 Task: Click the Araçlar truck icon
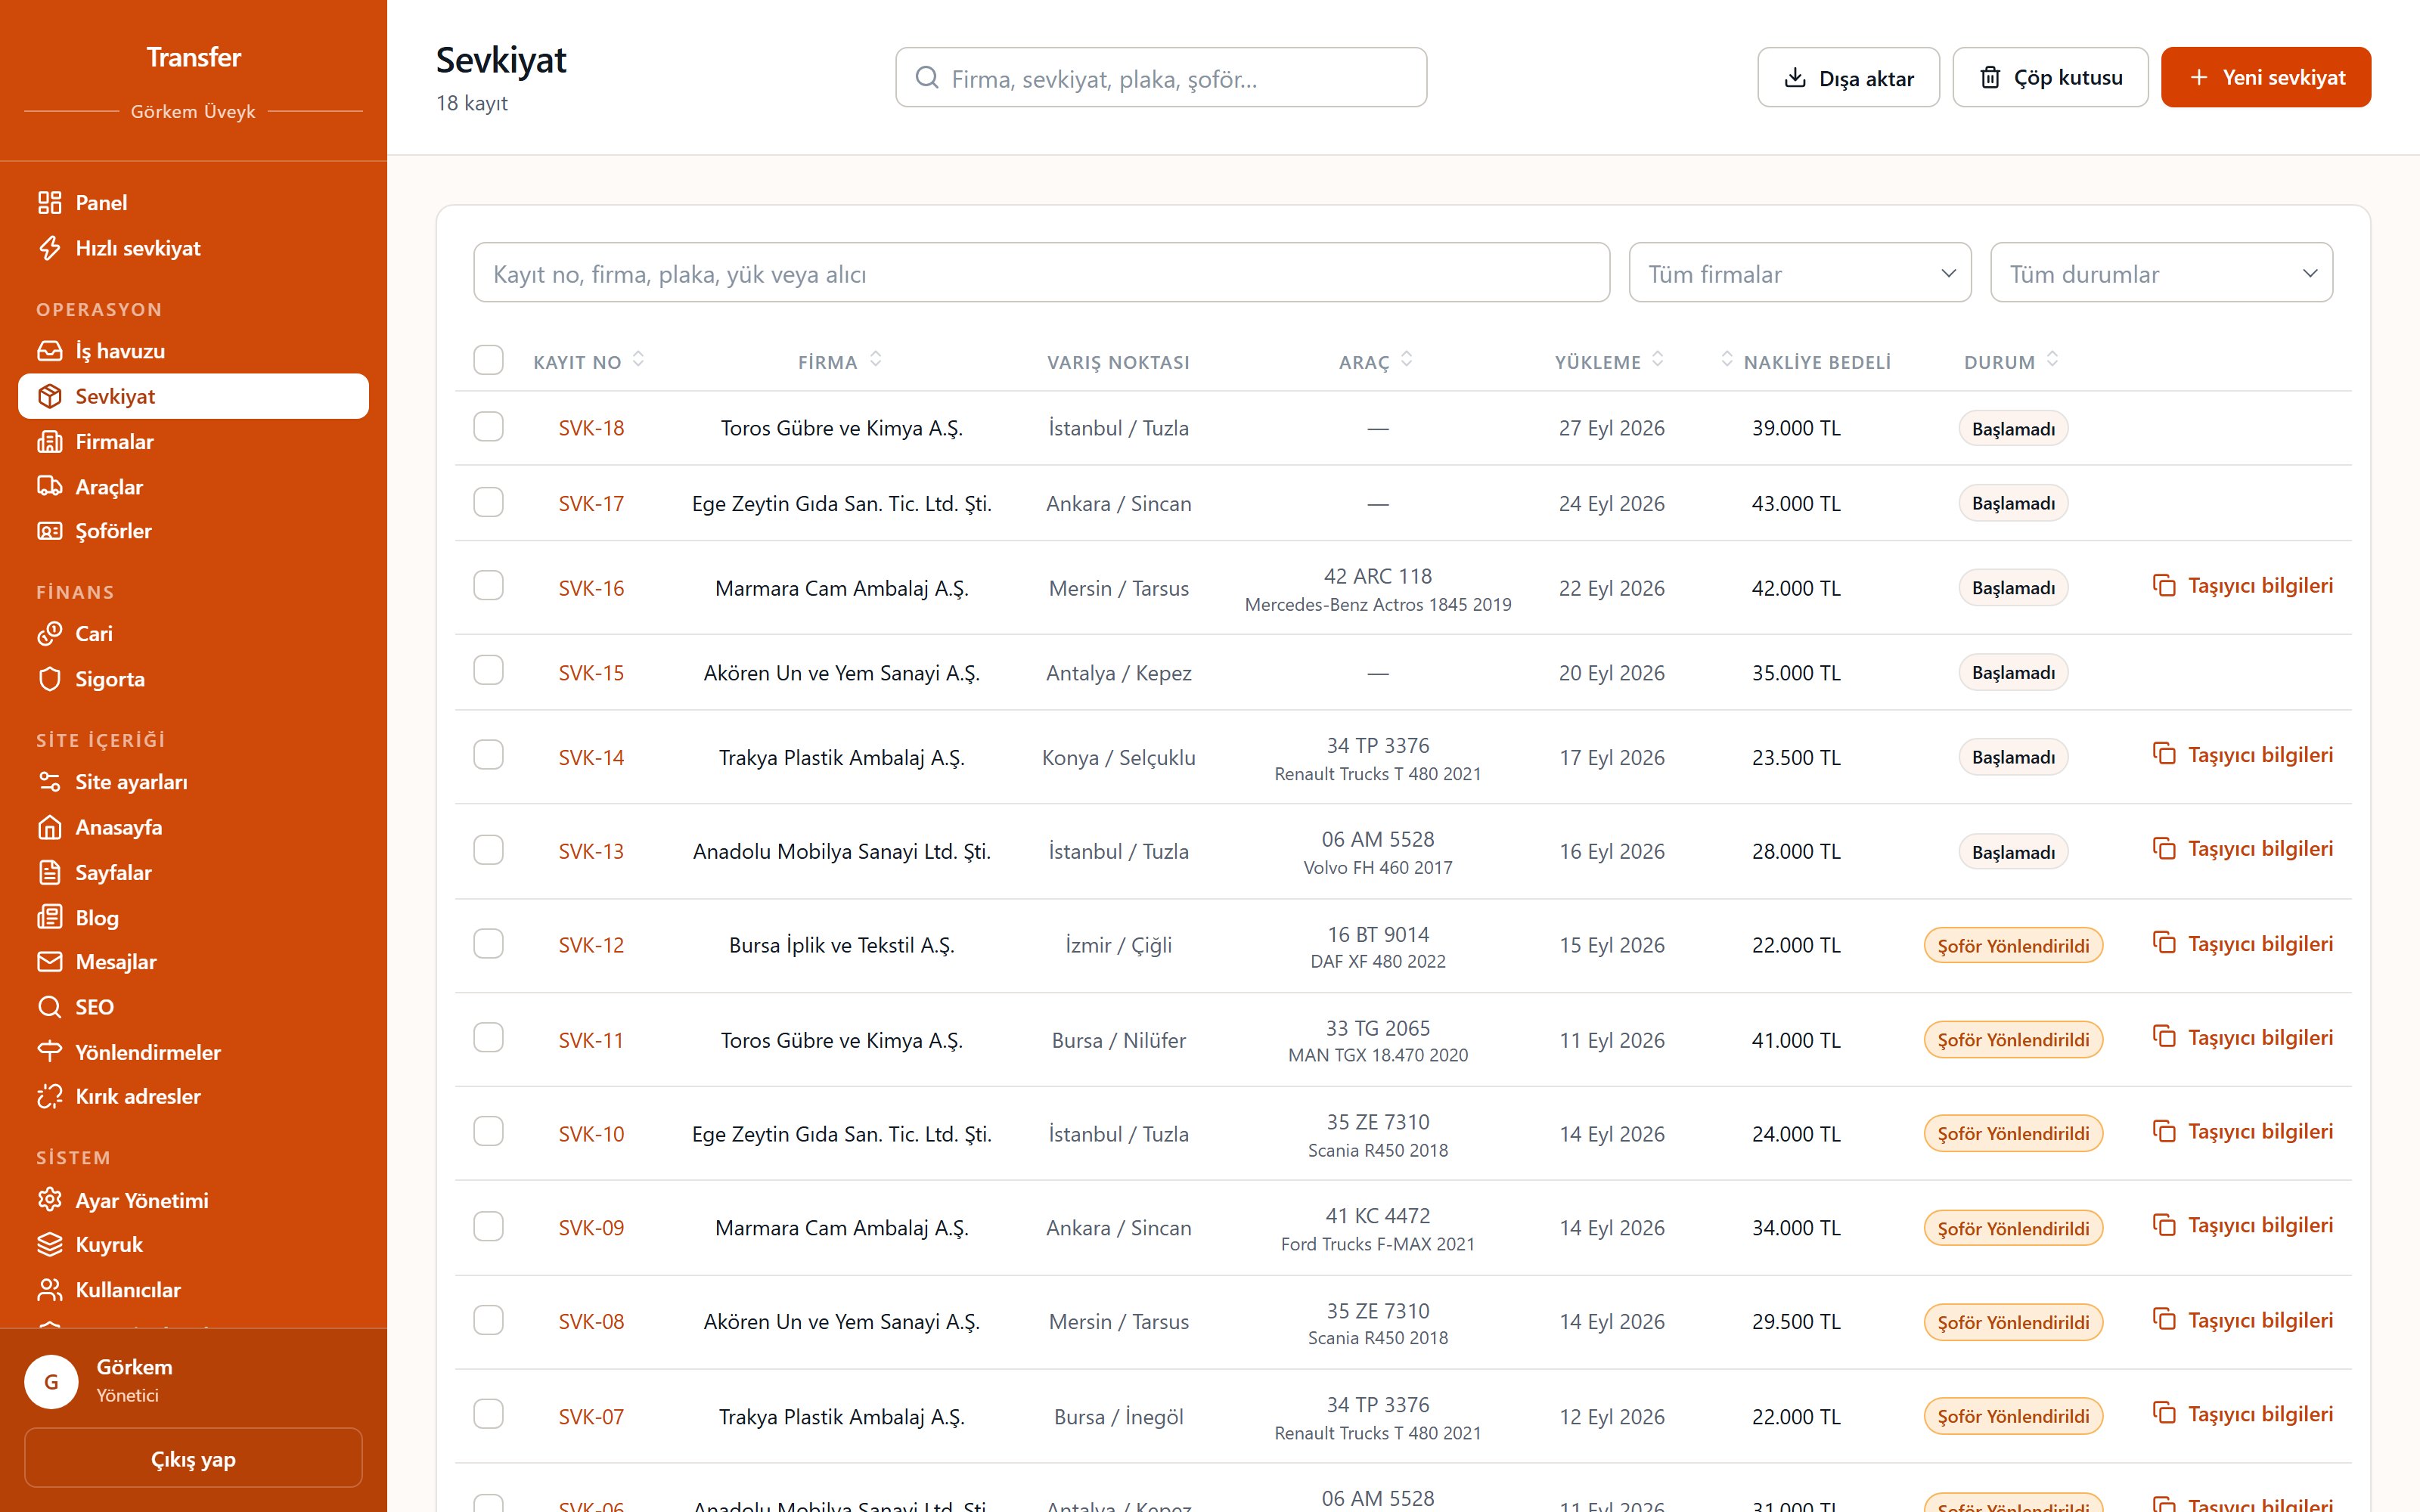pyautogui.click(x=49, y=487)
